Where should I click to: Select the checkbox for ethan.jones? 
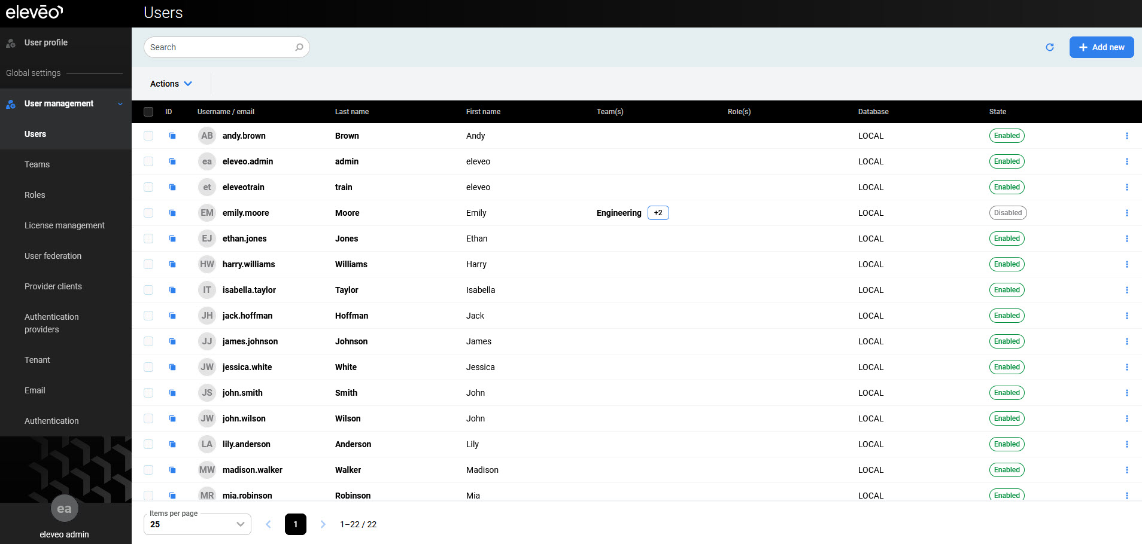point(148,239)
